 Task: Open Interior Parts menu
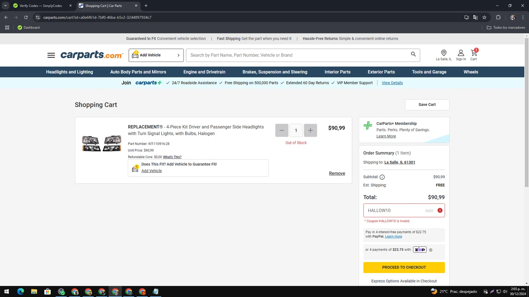click(338, 72)
